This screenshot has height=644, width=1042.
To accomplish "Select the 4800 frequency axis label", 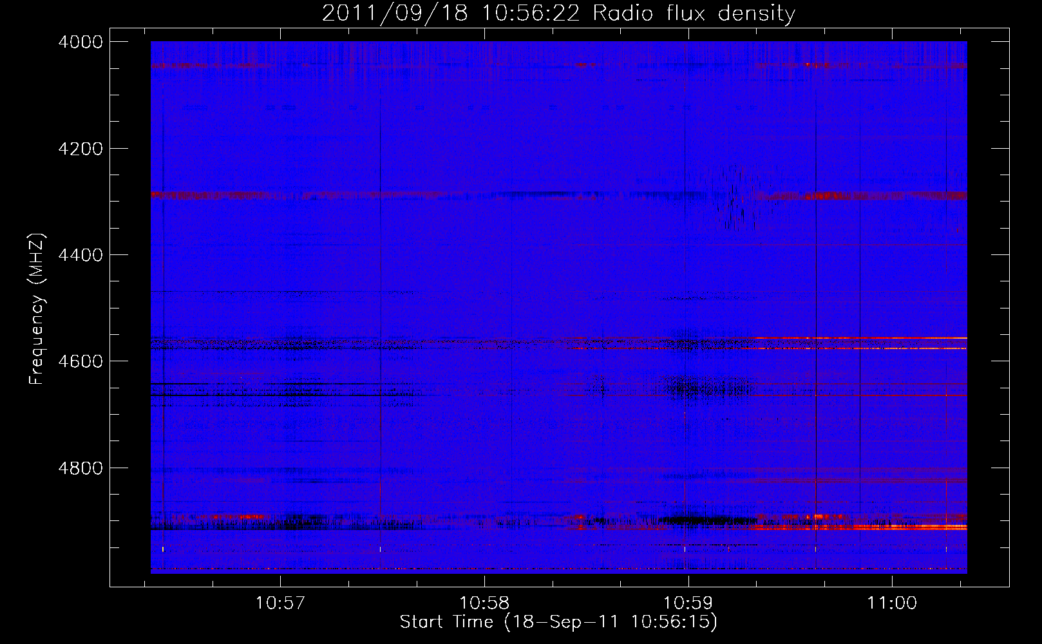I will 80,468.
